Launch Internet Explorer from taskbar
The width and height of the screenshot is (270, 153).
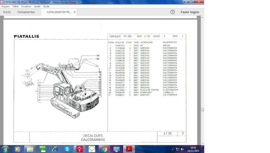pyautogui.click(x=55, y=149)
